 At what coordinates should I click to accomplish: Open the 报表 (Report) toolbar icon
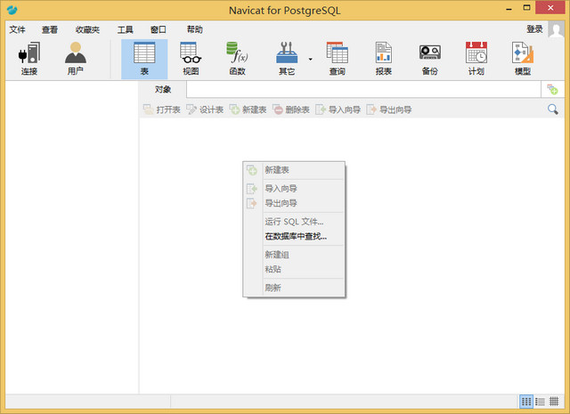pos(384,59)
